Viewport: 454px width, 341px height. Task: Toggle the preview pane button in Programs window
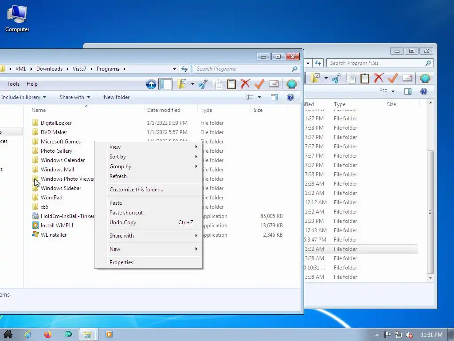click(x=274, y=97)
